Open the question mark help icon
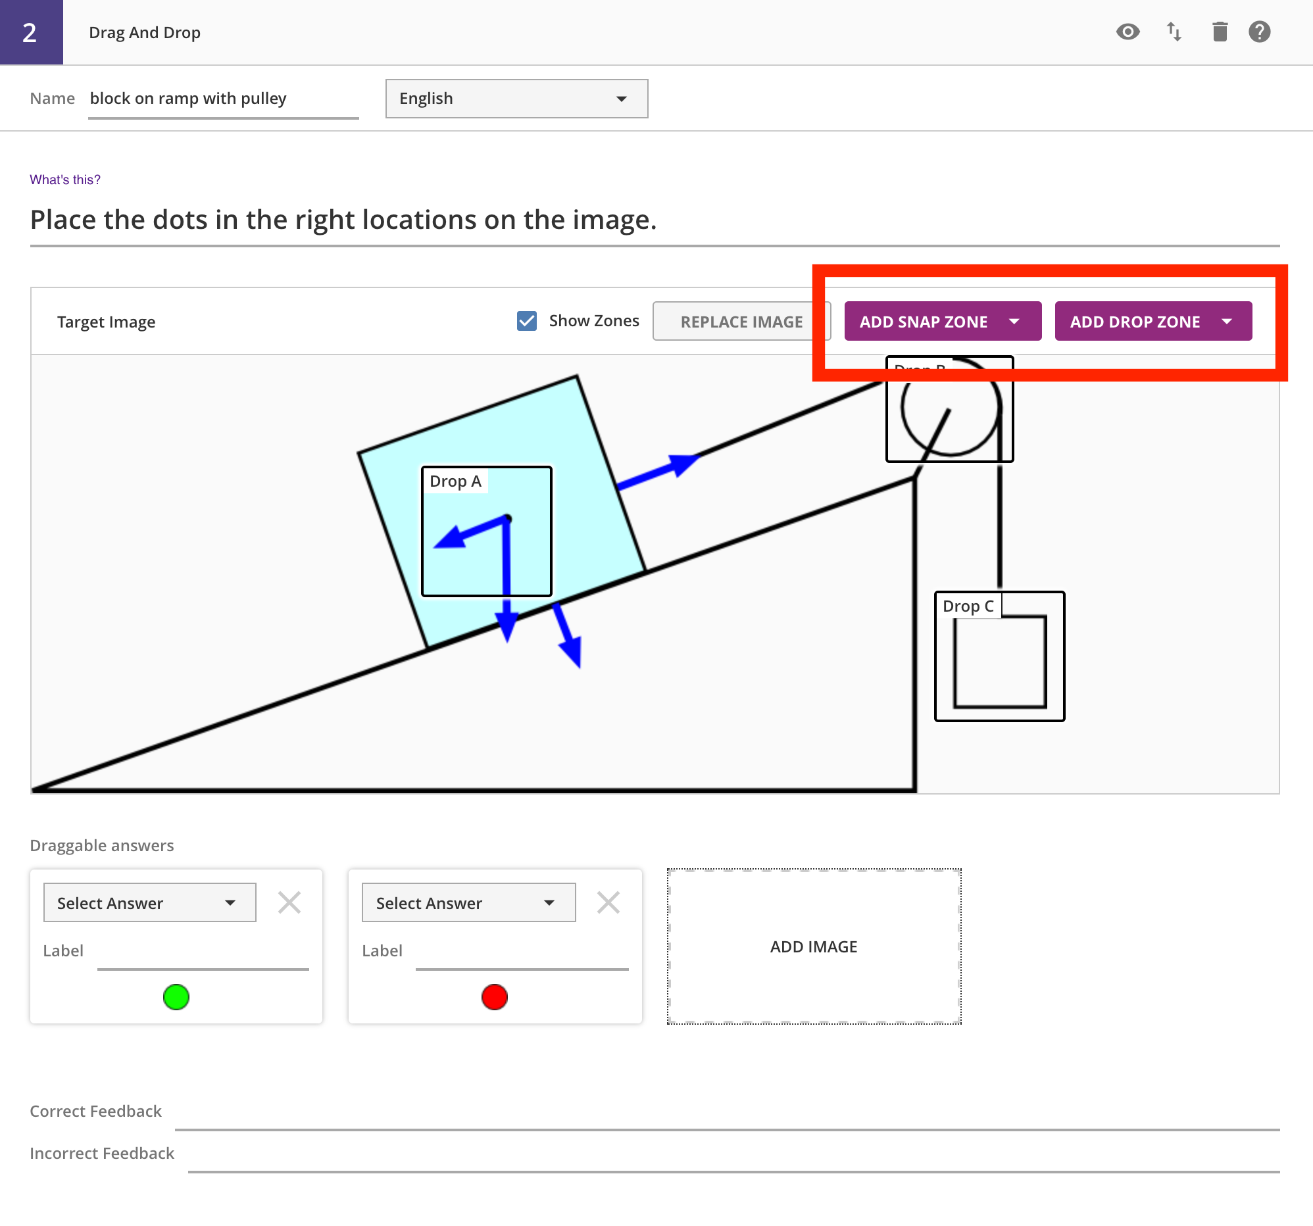Viewport: 1313px width, 1226px height. (1259, 32)
